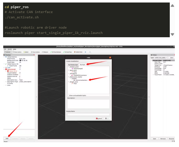The image size is (179, 147).
Task: Open the view Type dropdown Orbit
Action: tap(160, 58)
